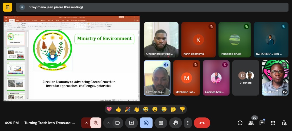Send the thumbs up reaction
292x131 pixels.
pos(118,109)
